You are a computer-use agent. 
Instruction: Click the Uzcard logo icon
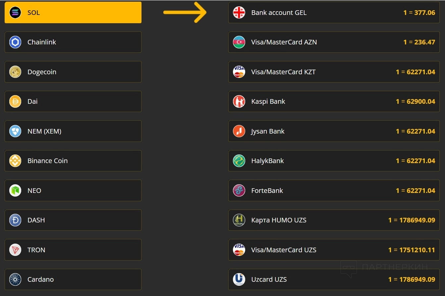[239, 279]
